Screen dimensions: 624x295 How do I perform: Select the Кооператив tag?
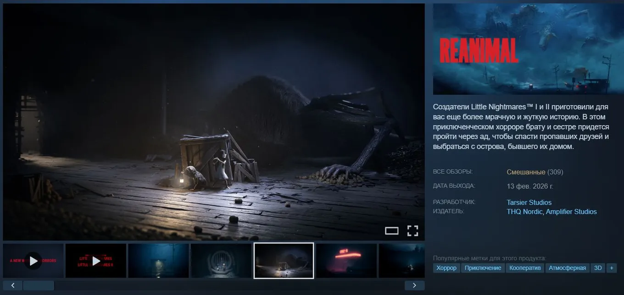[525, 268]
